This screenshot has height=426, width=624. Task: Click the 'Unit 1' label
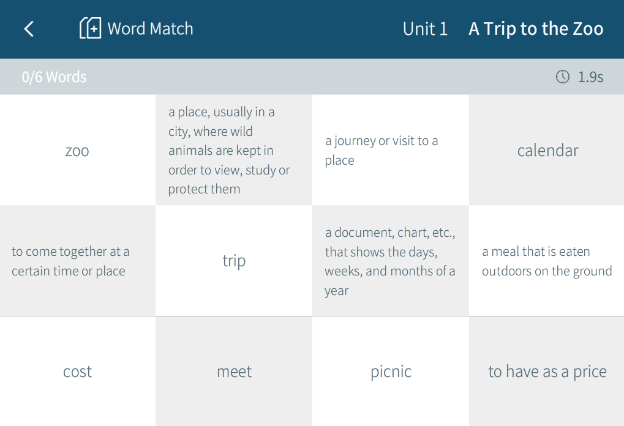(x=425, y=29)
